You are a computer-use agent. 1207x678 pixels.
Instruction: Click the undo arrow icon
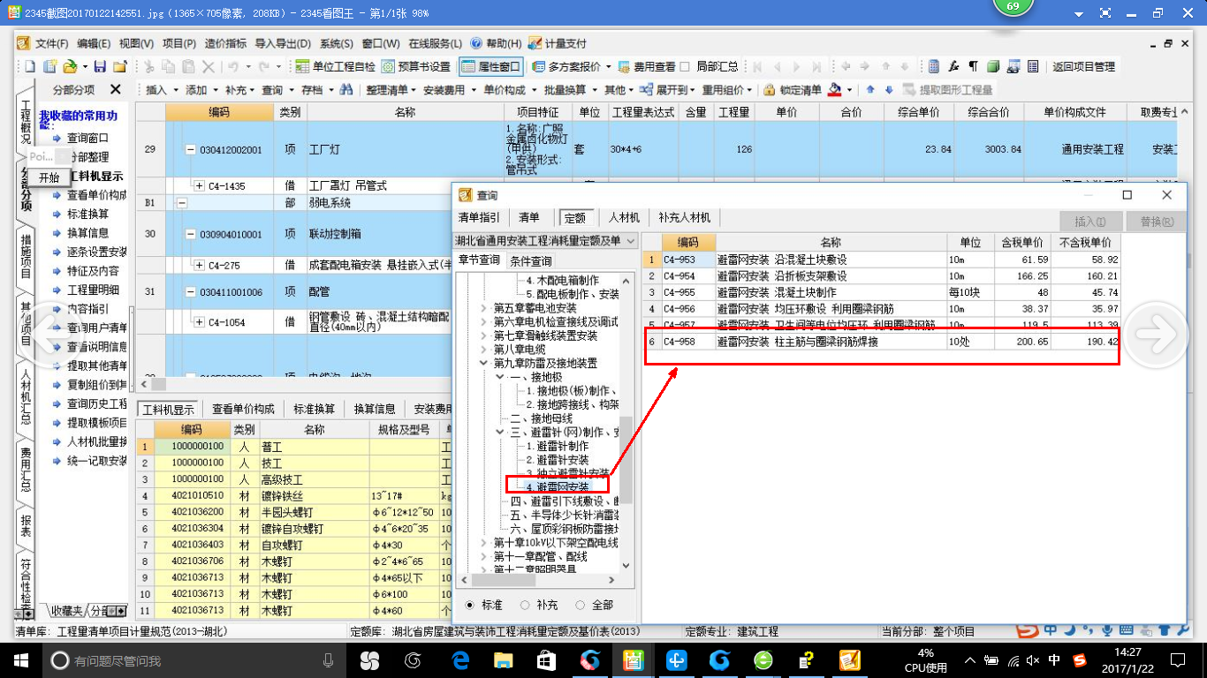pyautogui.click(x=232, y=66)
